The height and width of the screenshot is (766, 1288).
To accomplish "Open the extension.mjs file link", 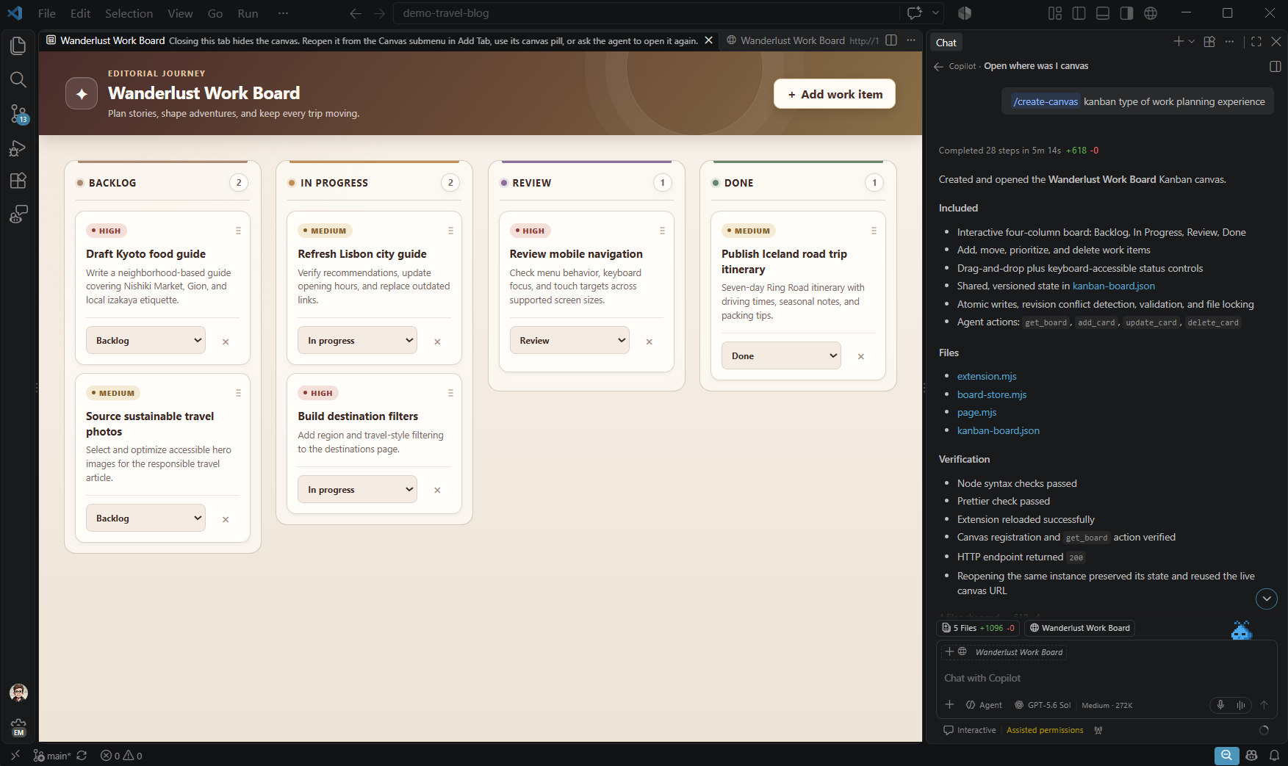I will coord(987,376).
